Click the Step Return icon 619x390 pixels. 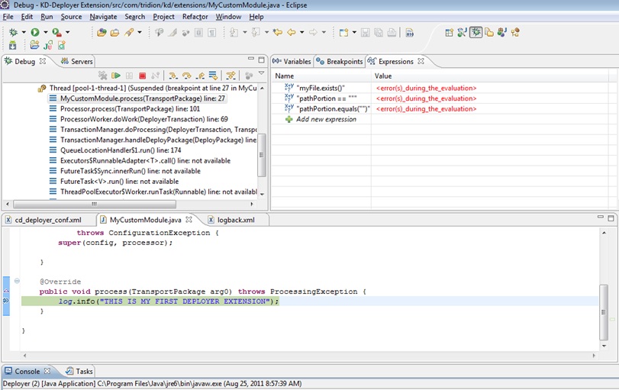pyautogui.click(x=199, y=76)
